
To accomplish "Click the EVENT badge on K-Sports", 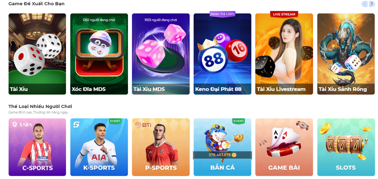I will tap(115, 121).
